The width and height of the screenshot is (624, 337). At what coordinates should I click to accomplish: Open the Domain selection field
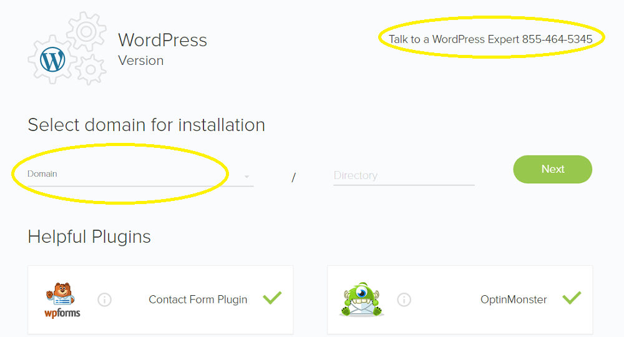(140, 175)
